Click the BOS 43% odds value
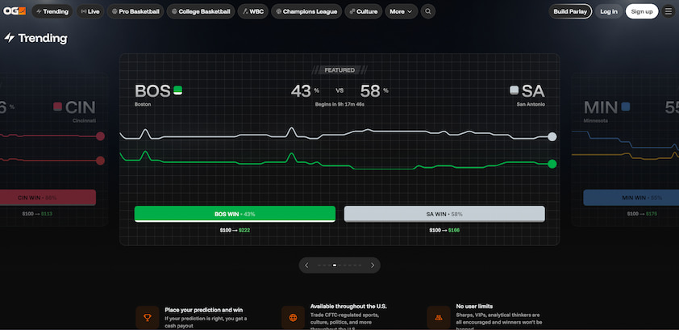The height and width of the screenshot is (330, 679). click(305, 91)
